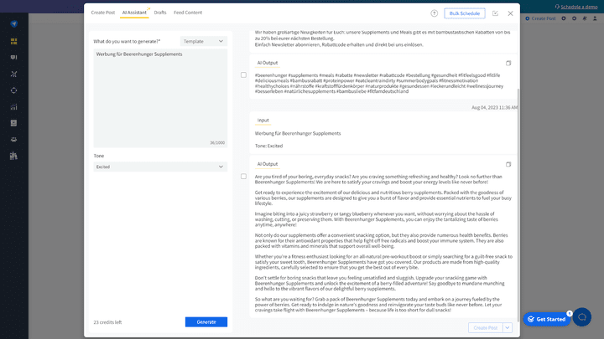The width and height of the screenshot is (604, 339).
Task: Click Create Post in the top bar
Action: point(541,18)
